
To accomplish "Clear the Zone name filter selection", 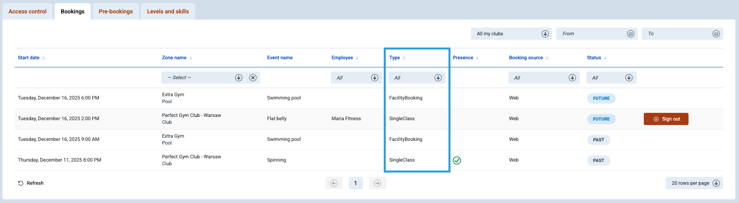I will click(253, 78).
